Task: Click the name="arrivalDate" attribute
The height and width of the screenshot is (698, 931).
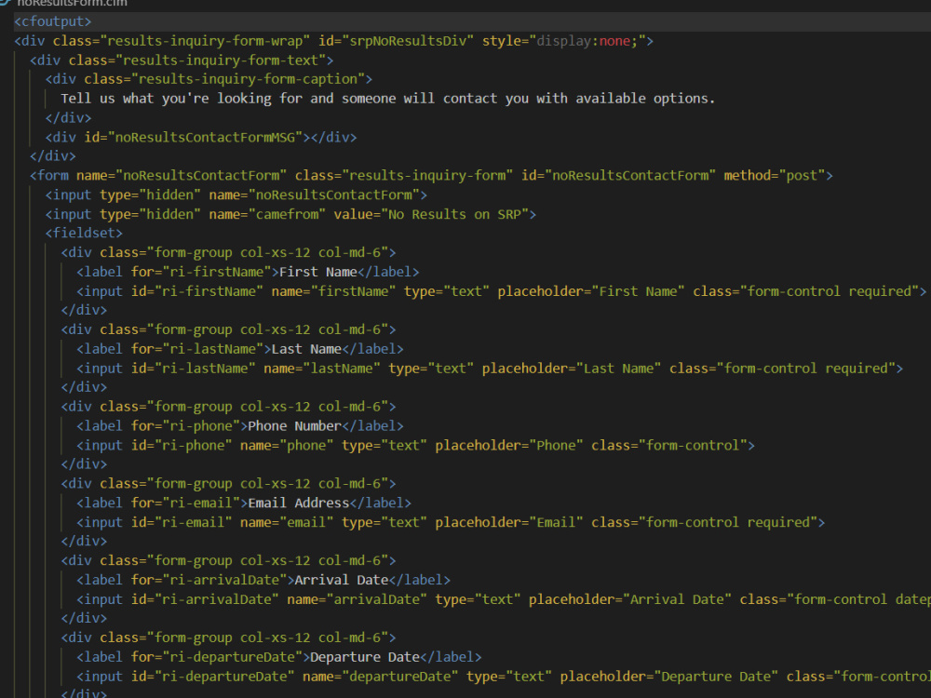Action: (x=357, y=599)
